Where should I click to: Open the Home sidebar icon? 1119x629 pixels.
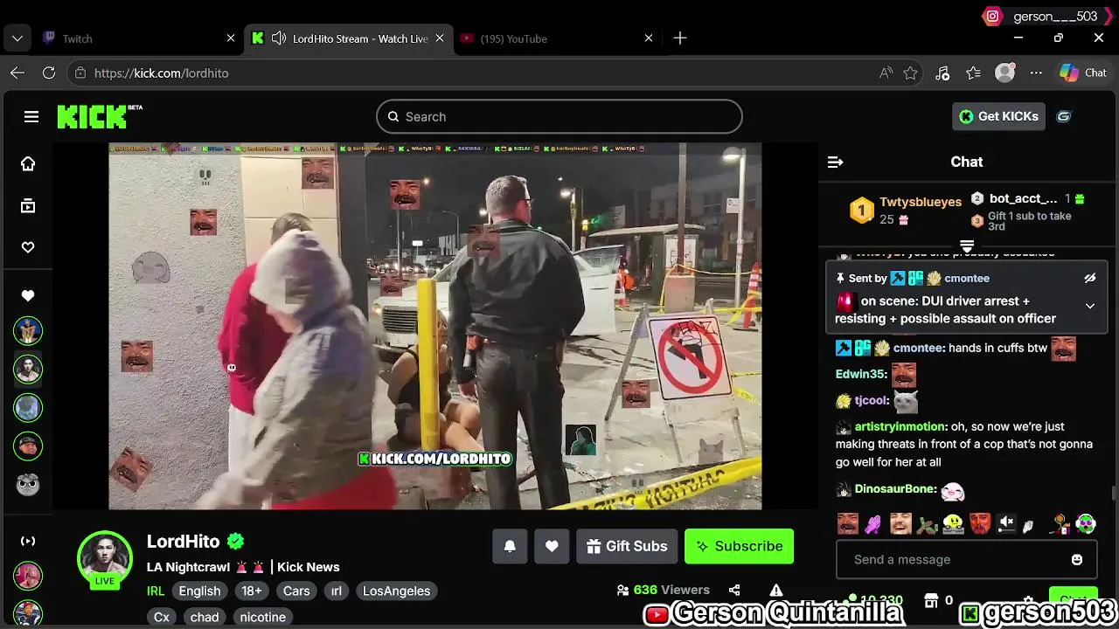point(28,163)
